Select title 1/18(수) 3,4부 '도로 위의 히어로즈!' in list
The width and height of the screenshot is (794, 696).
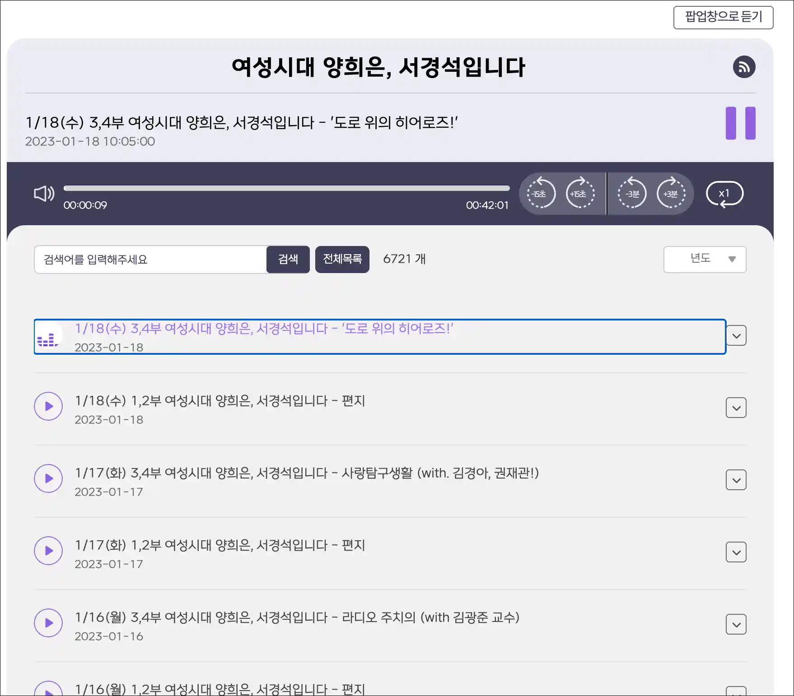264,329
